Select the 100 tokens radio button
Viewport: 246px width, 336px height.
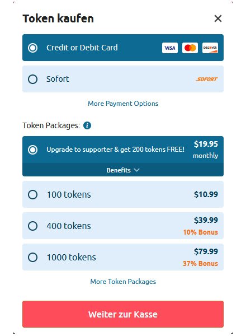click(33, 194)
